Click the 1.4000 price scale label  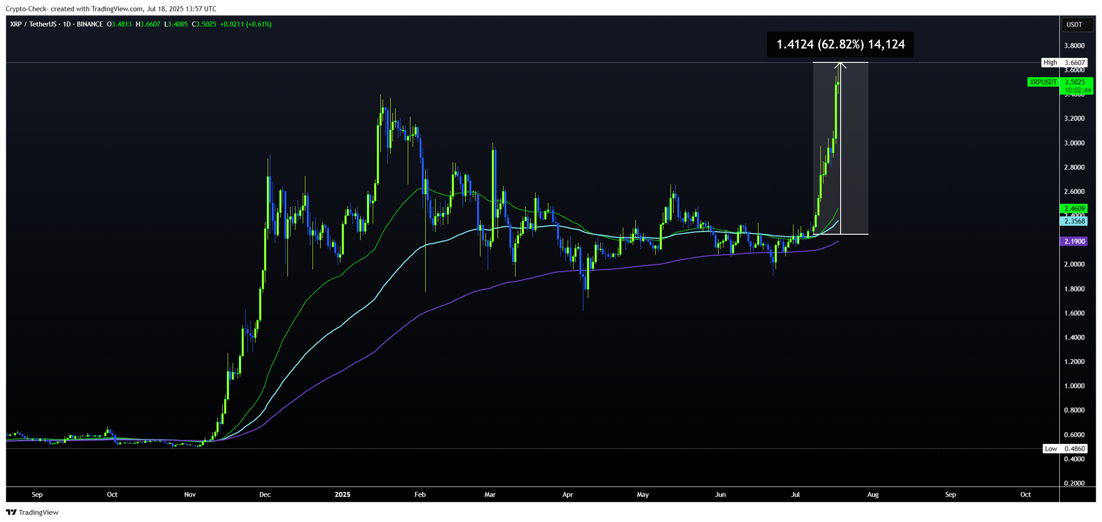(1074, 337)
